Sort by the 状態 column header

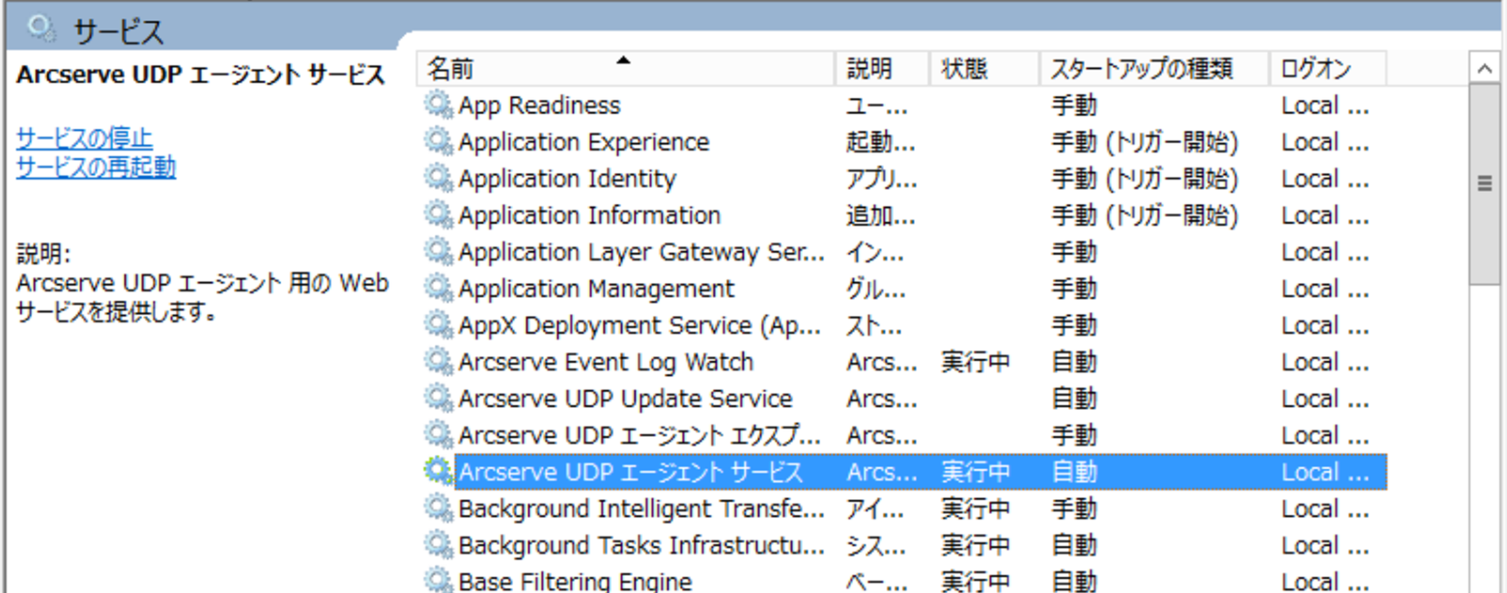pyautogui.click(x=984, y=68)
